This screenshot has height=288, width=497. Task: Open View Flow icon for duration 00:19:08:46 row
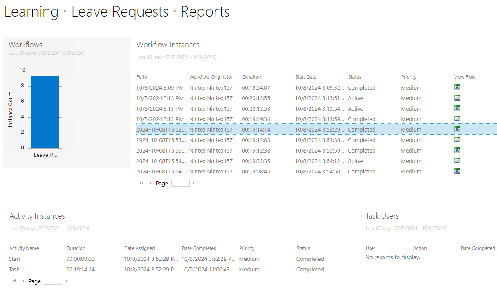[457, 171]
